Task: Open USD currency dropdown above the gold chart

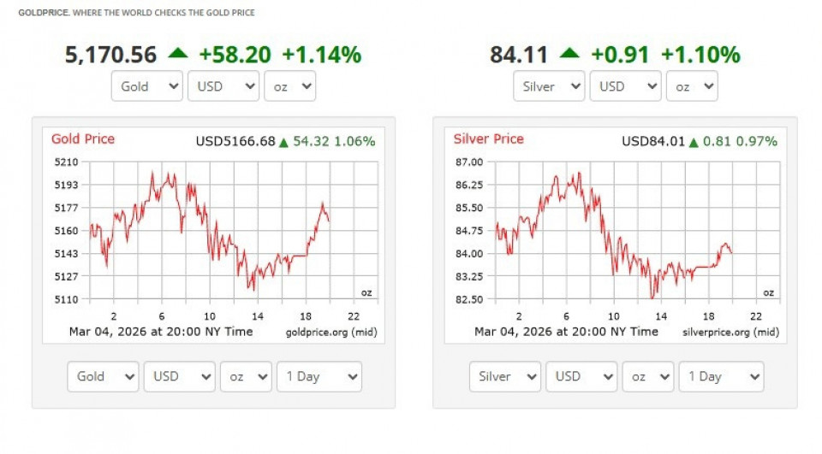Action: point(223,86)
